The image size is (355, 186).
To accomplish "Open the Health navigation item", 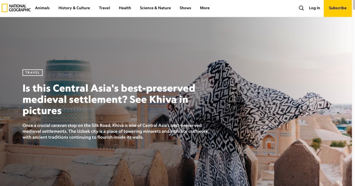I will click(125, 8).
